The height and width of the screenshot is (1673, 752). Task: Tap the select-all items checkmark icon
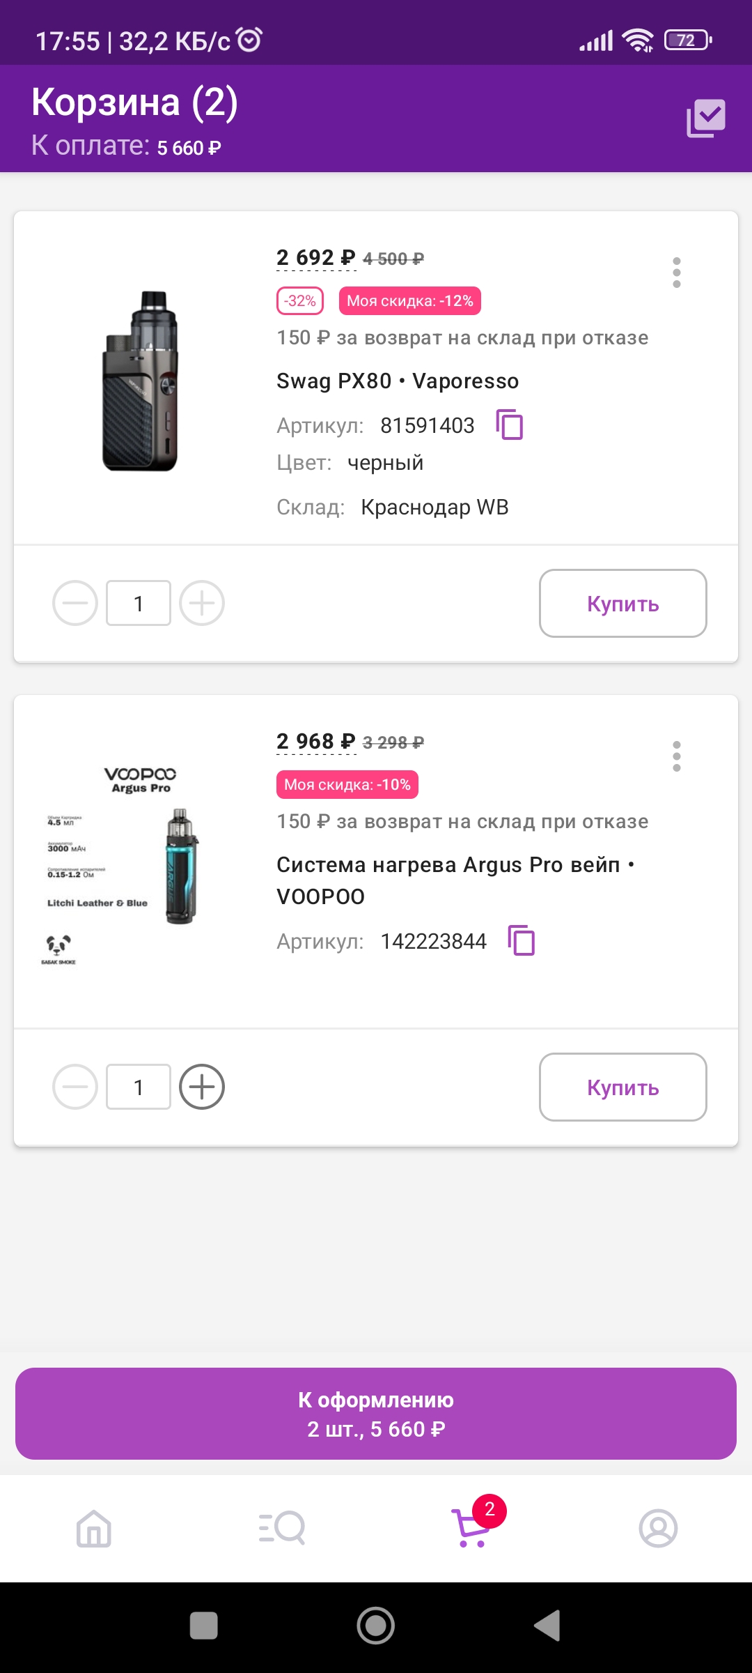point(705,118)
